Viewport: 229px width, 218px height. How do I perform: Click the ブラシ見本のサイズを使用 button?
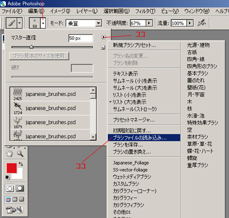coord(39,56)
